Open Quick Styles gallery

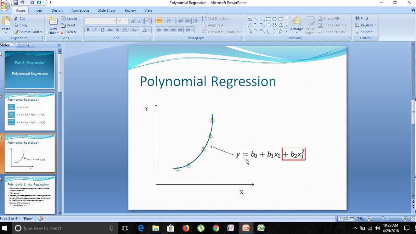[x=310, y=25]
